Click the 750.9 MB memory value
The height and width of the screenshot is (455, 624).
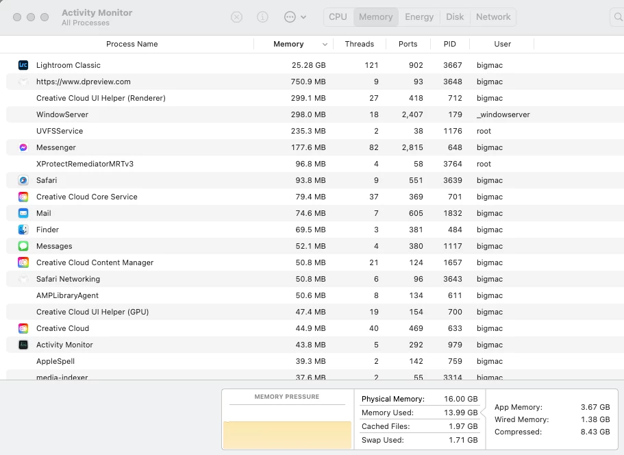coord(308,82)
